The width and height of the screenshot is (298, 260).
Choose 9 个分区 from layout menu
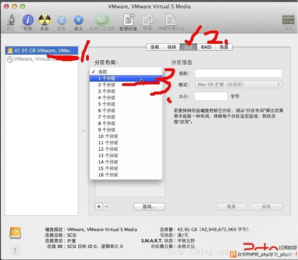pyautogui.click(x=126, y=130)
